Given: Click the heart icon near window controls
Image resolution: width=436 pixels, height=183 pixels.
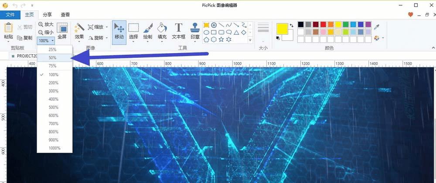Looking at the screenshot, I should coord(411,15).
